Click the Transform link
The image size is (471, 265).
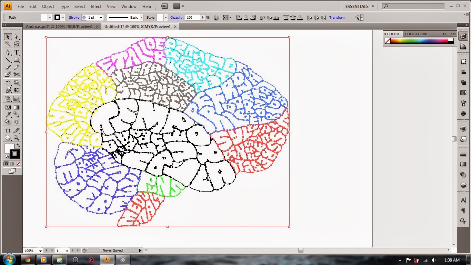337,18
